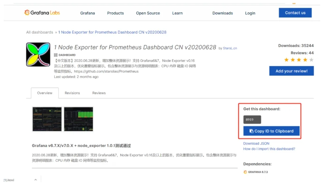Click the DASHBOARD type grid icon
This screenshot has width=331, height=184.
pos(56,55)
